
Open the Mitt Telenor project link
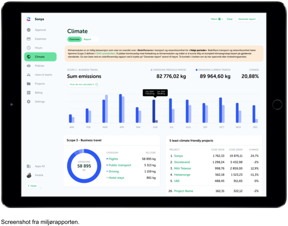click(x=183, y=168)
